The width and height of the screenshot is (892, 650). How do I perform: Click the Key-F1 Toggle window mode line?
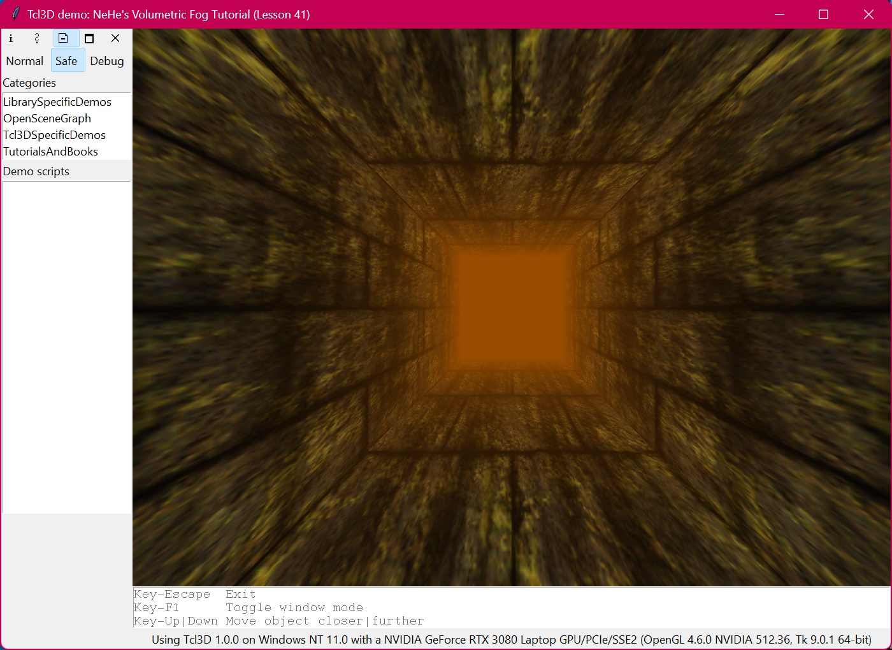[248, 608]
